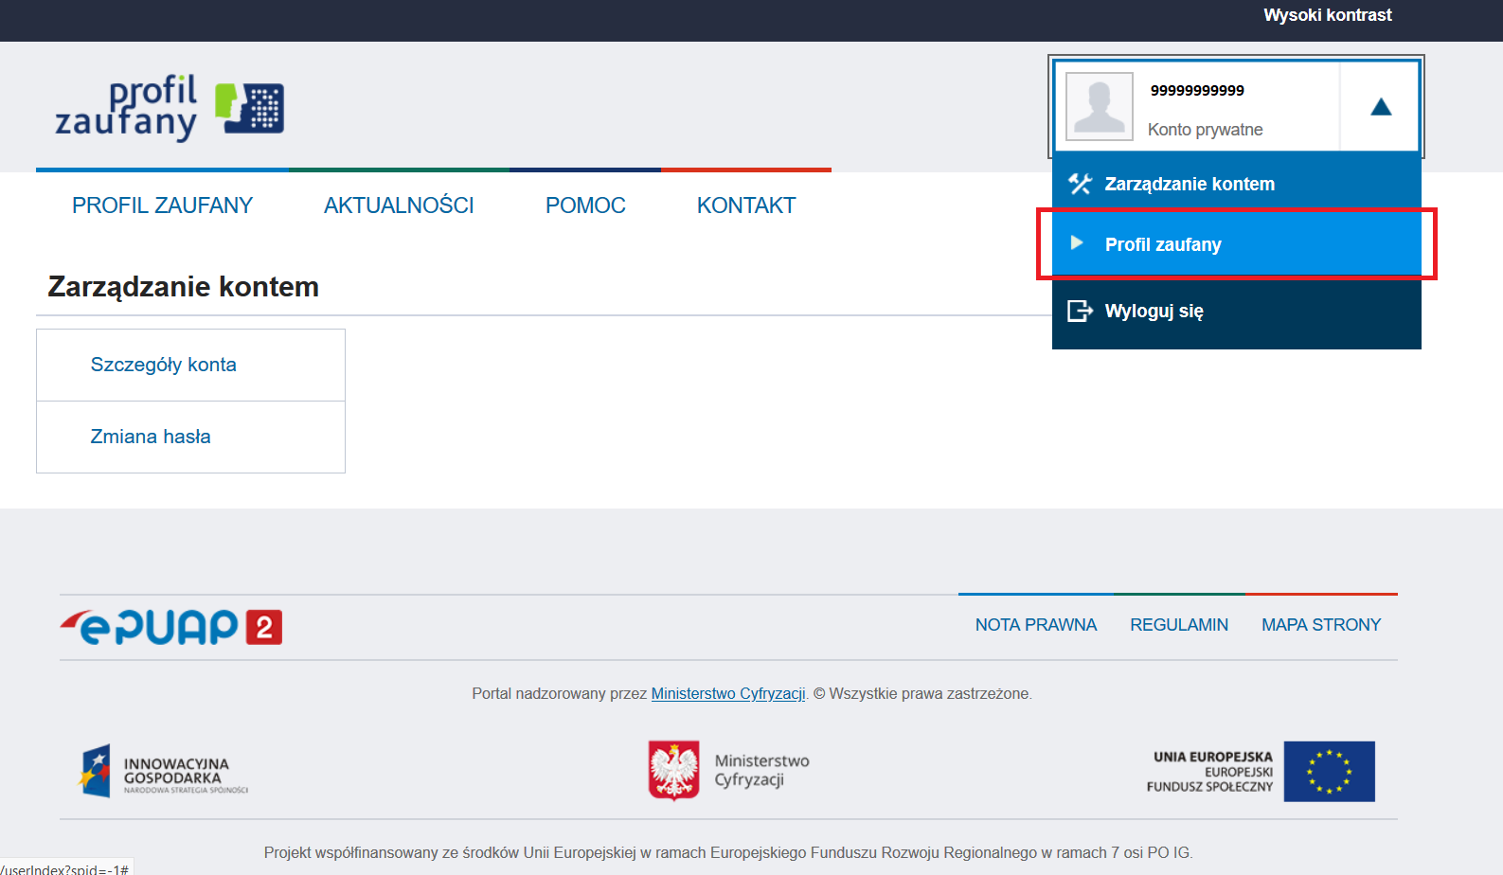
Task: Click the Konto prywatne label
Action: [1205, 130]
